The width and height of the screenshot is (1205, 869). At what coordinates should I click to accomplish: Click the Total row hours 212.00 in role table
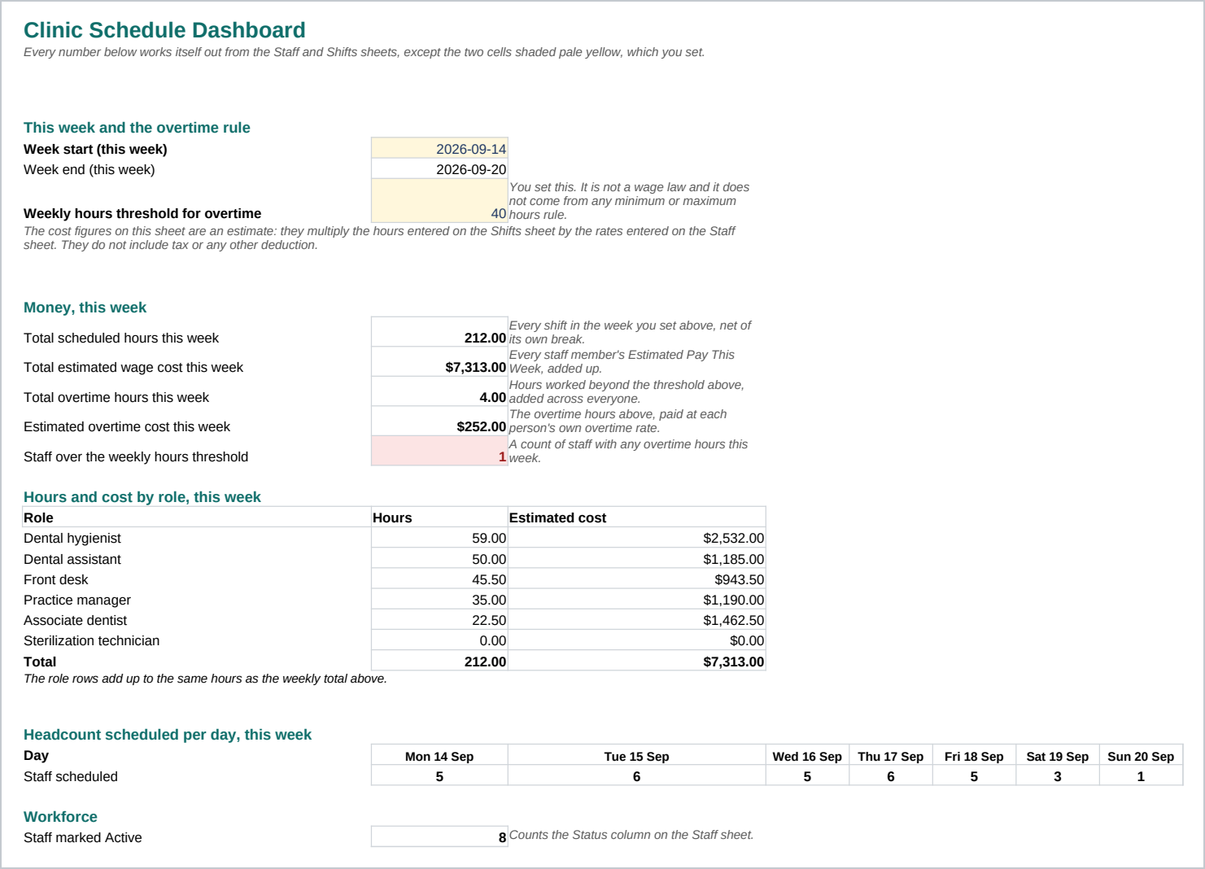click(x=439, y=662)
